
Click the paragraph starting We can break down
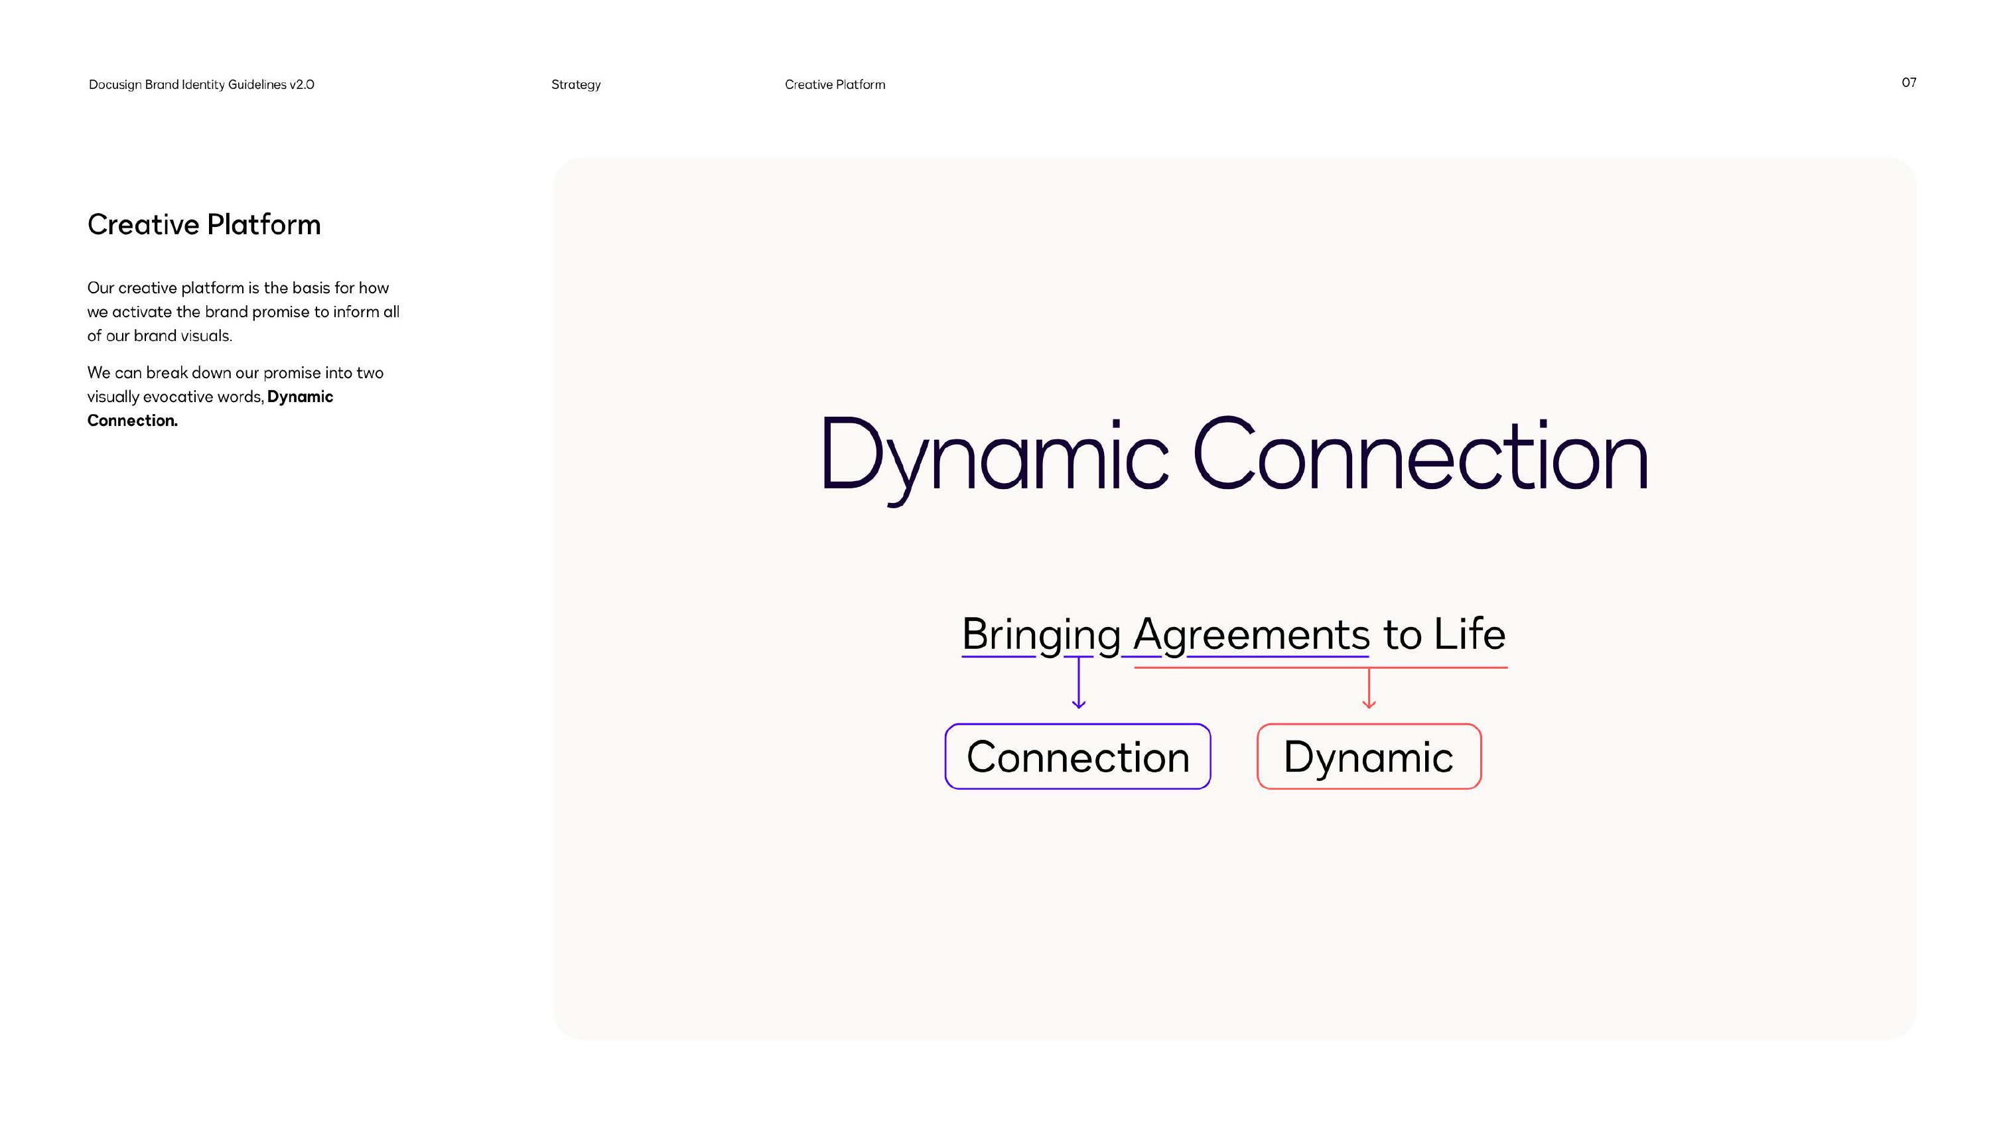[235, 373]
